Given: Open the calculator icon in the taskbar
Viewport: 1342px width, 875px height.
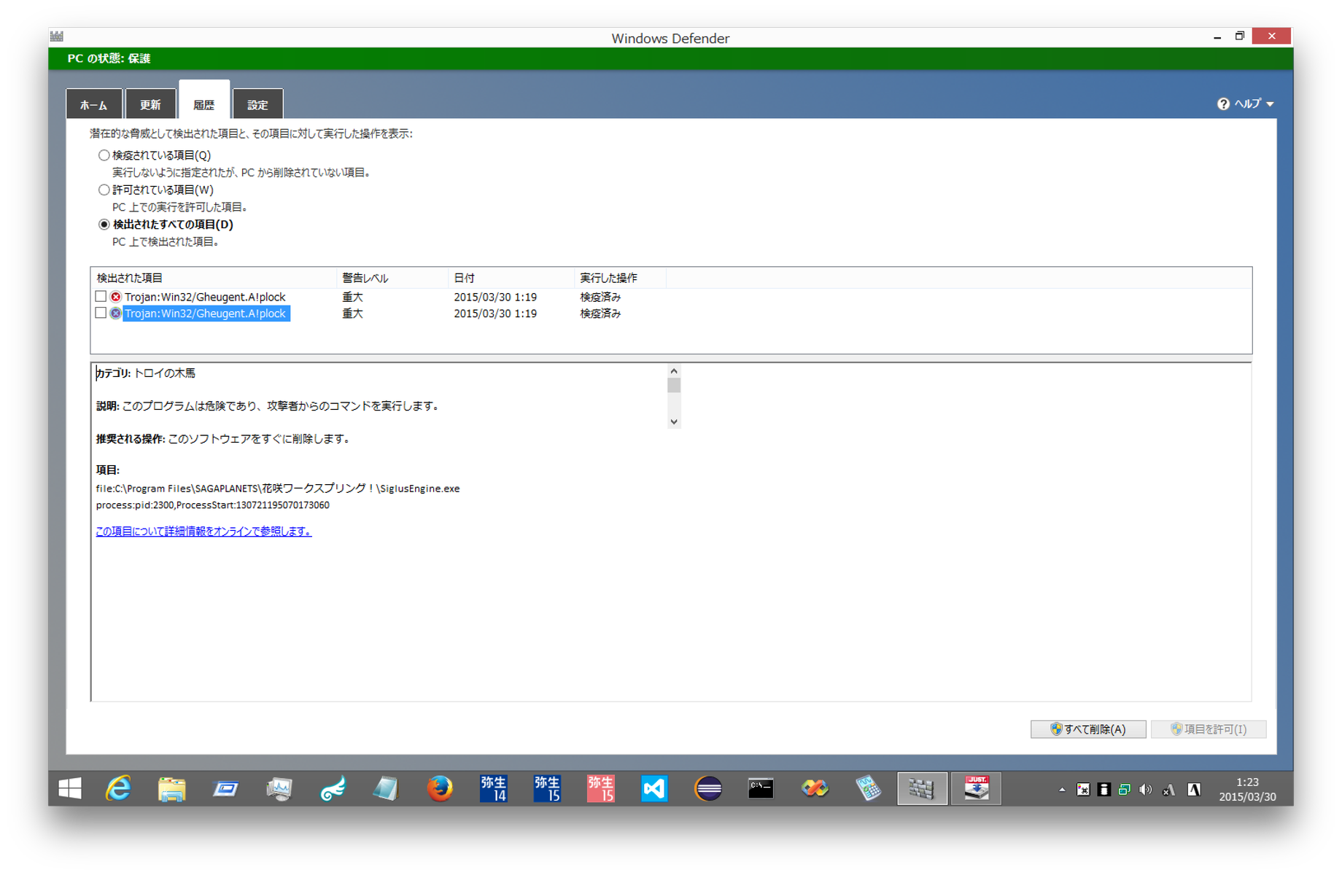Looking at the screenshot, I should point(868,788).
